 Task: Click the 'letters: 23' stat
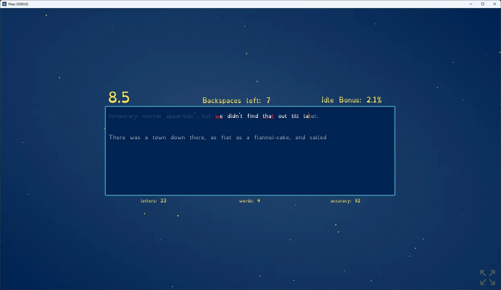pyautogui.click(x=153, y=201)
